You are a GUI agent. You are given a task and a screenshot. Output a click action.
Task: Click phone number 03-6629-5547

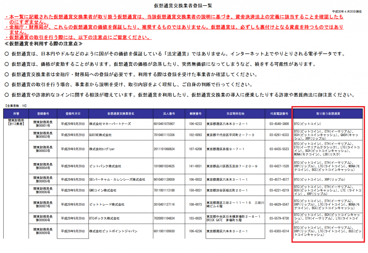pyautogui.click(x=279, y=205)
